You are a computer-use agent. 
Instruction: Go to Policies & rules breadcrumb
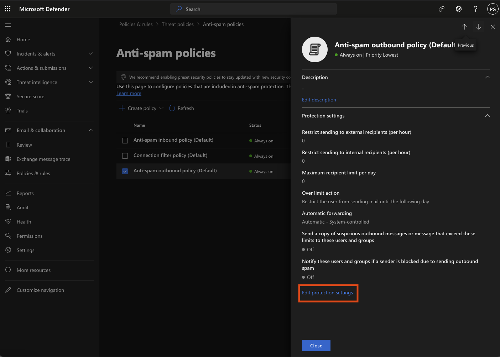pyautogui.click(x=136, y=24)
